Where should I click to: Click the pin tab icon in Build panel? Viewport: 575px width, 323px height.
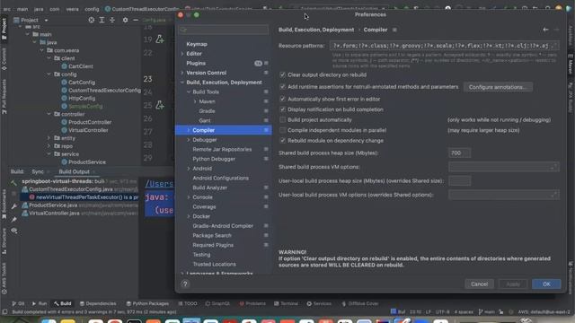tap(14, 219)
